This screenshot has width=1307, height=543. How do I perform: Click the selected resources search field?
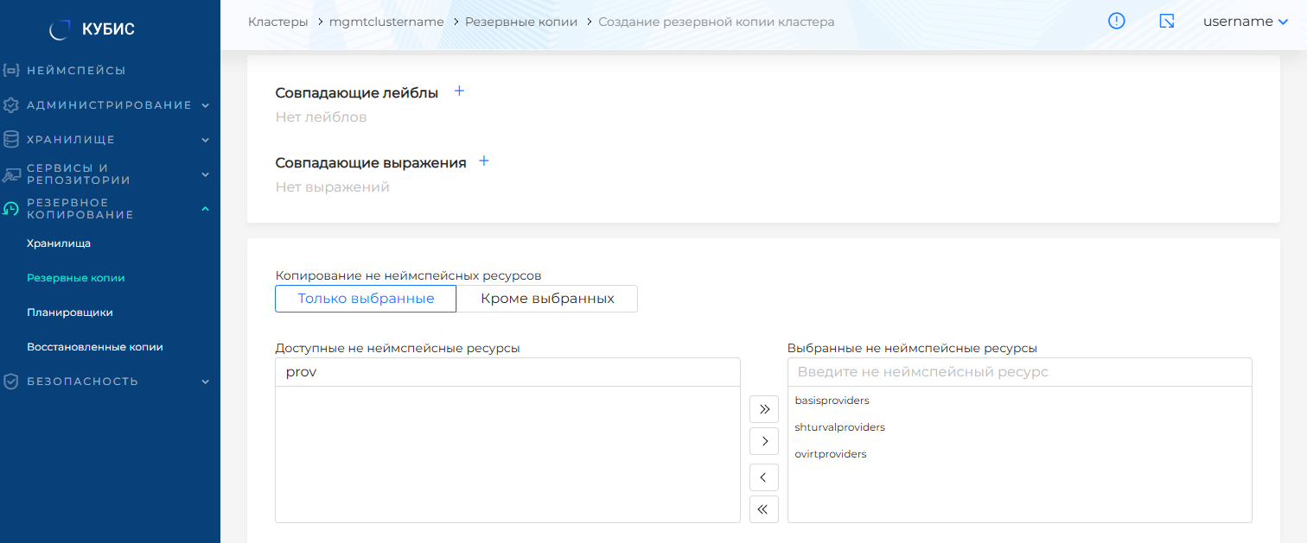click(x=1019, y=372)
